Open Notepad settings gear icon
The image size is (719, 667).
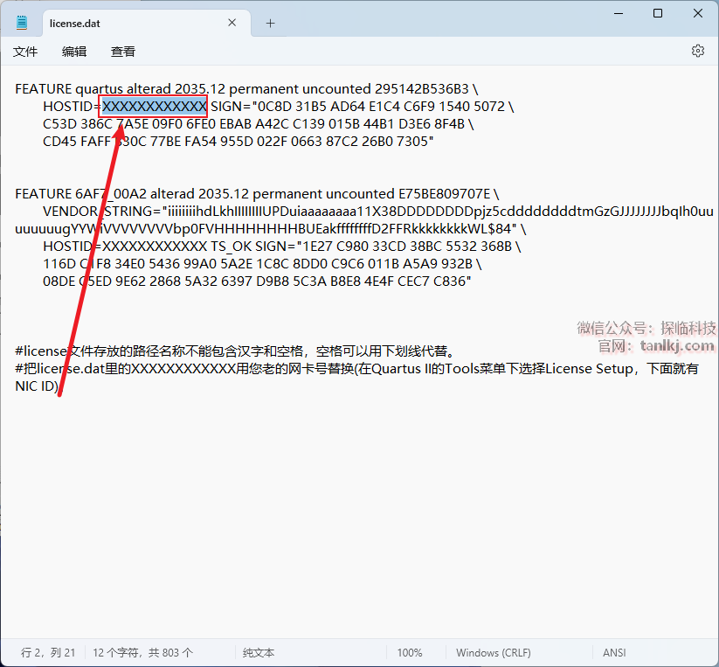(697, 51)
